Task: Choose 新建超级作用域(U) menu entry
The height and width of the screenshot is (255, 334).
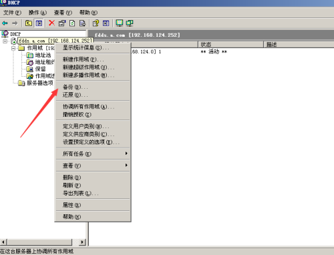Action: [x=93, y=67]
